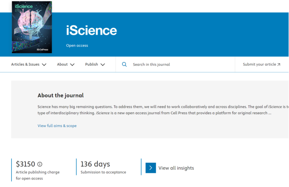Expand the About menu chevron
This screenshot has width=289, height=187.
pos(72,65)
